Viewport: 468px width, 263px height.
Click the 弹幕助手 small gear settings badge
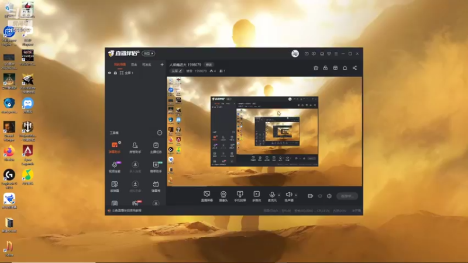click(x=120, y=143)
